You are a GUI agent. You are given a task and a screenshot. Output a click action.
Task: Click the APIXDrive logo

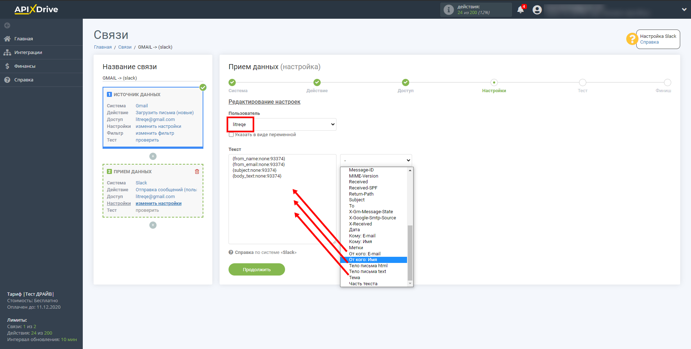click(36, 9)
